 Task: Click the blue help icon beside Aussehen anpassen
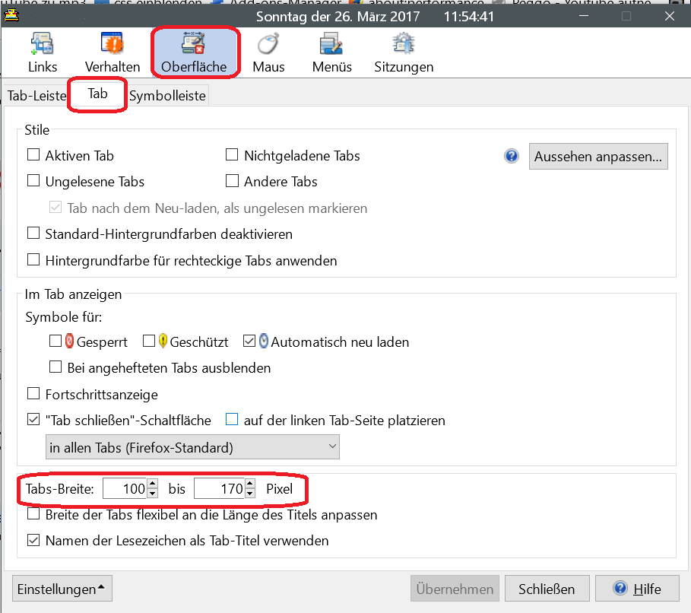point(511,156)
